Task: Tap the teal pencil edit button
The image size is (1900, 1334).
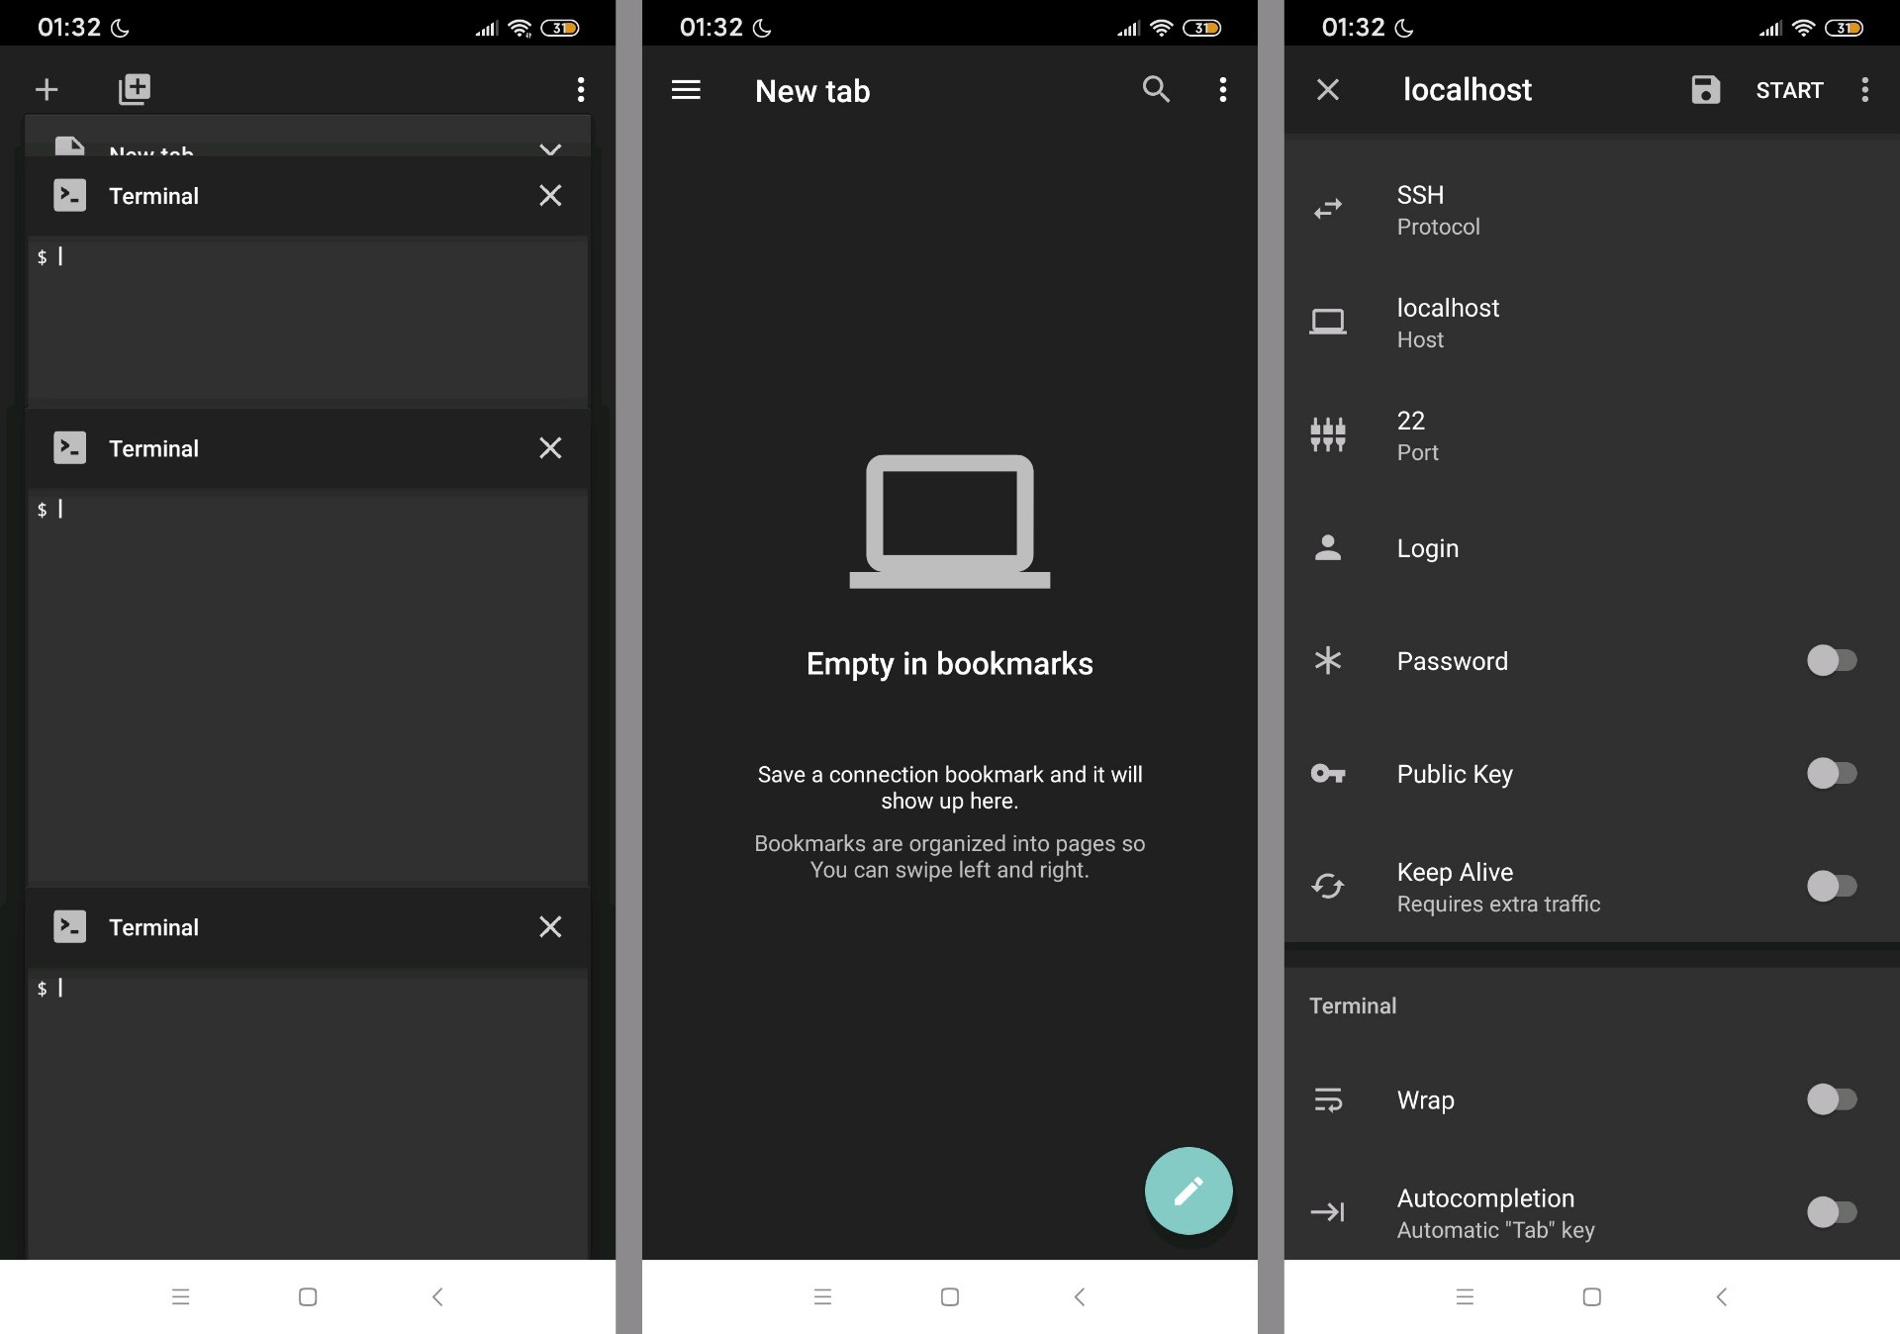Action: [x=1187, y=1191]
